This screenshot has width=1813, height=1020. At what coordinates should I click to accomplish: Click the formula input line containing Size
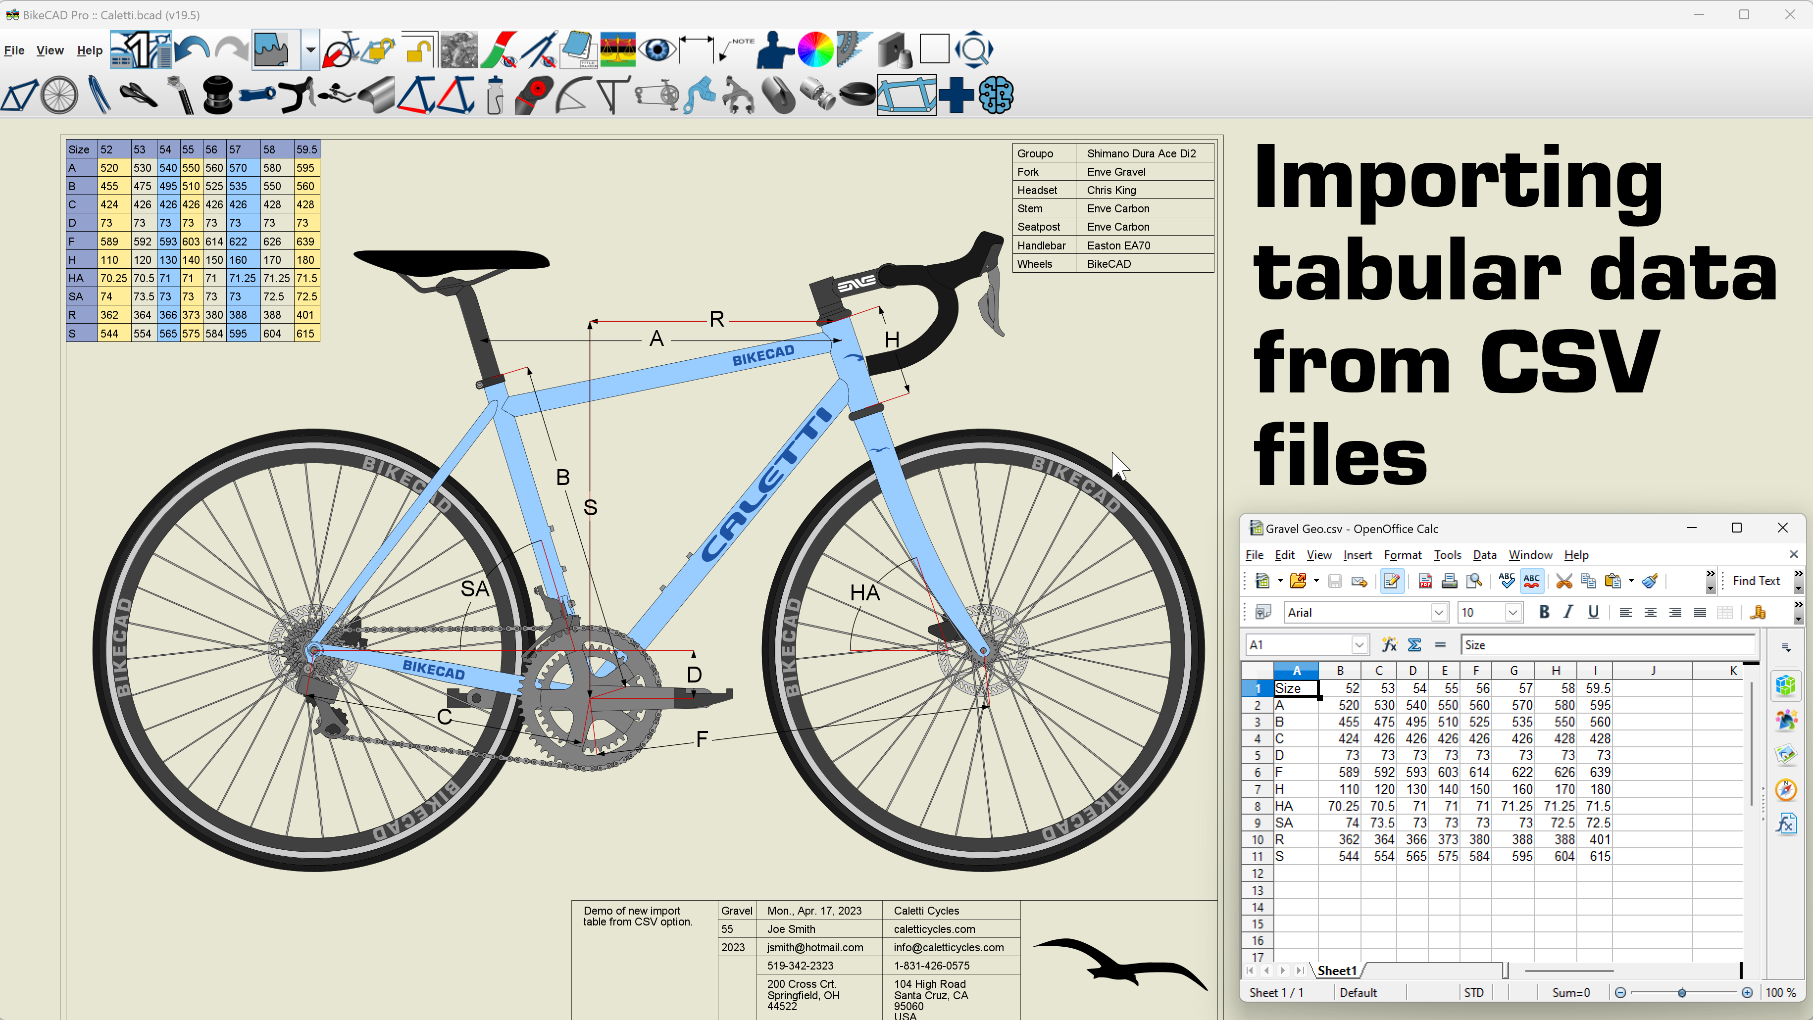coord(1608,645)
